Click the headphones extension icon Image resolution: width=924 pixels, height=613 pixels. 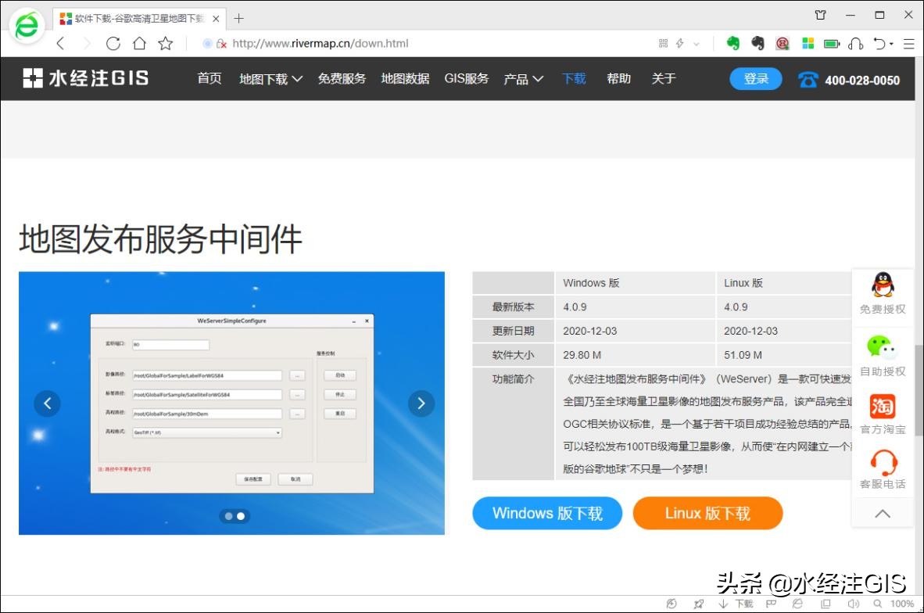(856, 43)
